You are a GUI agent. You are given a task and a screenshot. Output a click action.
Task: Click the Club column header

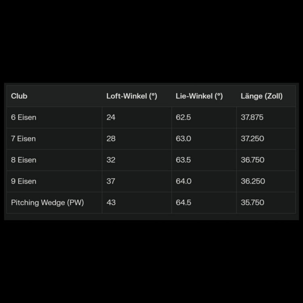[19, 96]
